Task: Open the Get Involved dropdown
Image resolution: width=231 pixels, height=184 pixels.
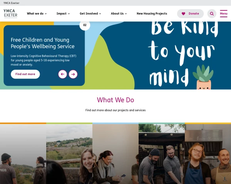Action: [90, 14]
